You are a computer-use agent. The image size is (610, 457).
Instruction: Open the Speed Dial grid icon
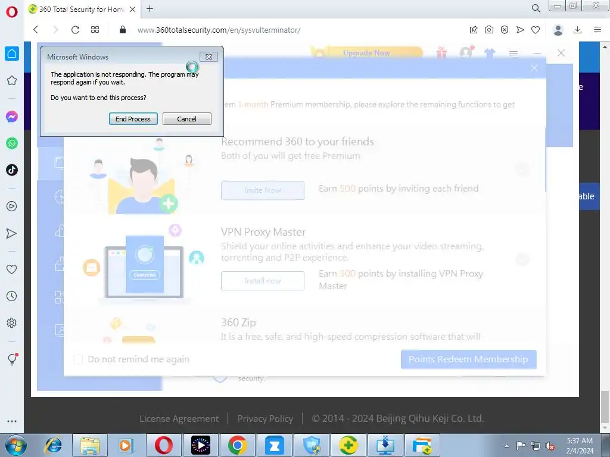point(95,30)
